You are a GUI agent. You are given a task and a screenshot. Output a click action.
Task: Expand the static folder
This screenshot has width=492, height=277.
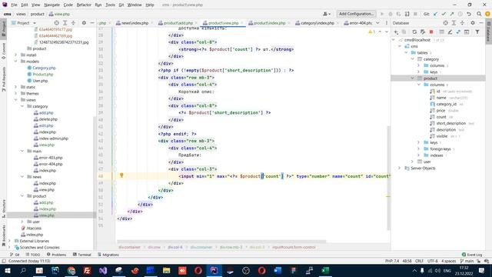15,87
